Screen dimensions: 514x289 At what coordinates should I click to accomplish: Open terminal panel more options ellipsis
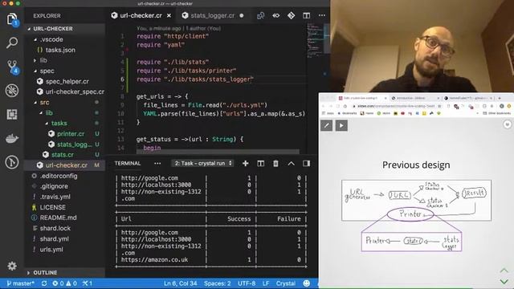[157, 163]
